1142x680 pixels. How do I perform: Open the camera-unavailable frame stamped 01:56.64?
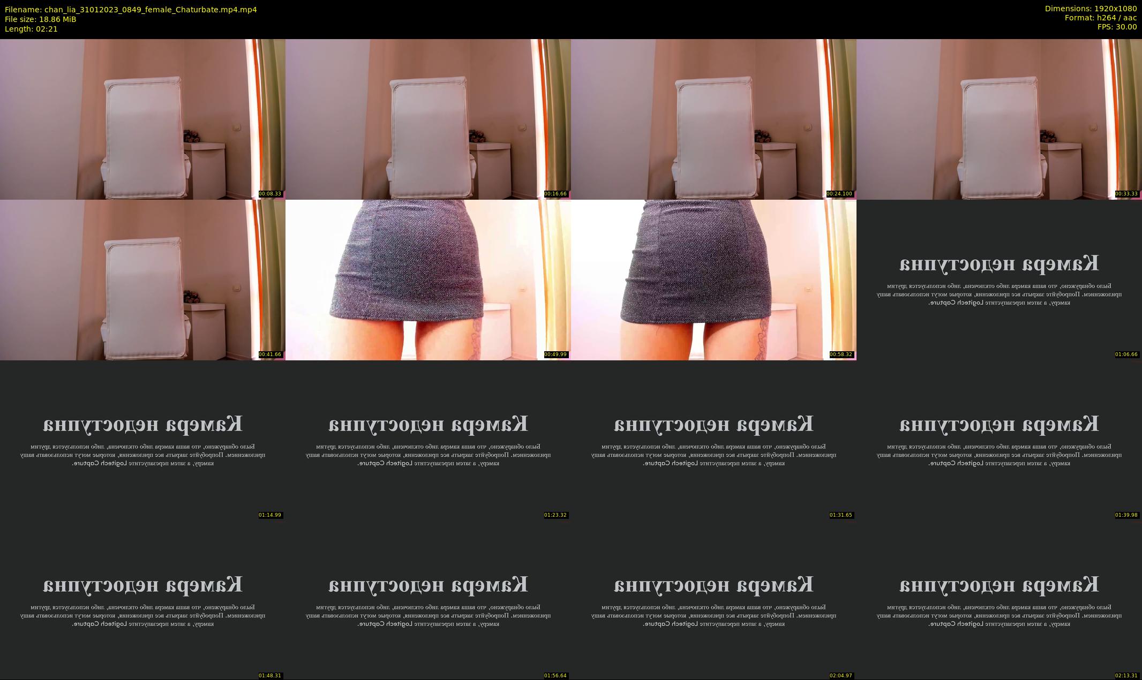click(428, 601)
